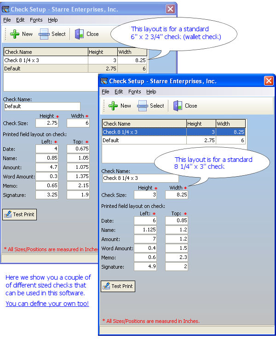Follow 'You can define your own too!' link
276x345 pixels.
(x=47, y=304)
